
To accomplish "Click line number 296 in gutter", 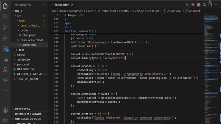I will click(56, 66).
